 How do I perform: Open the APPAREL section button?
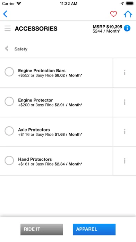[x=94, y=229]
